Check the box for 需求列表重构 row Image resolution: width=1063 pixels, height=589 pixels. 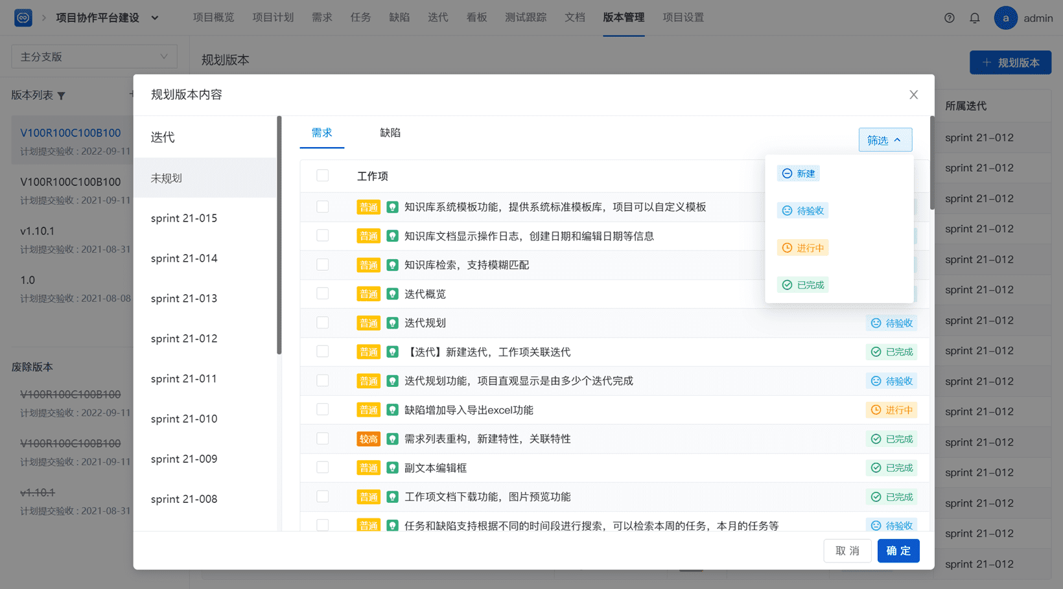point(323,439)
